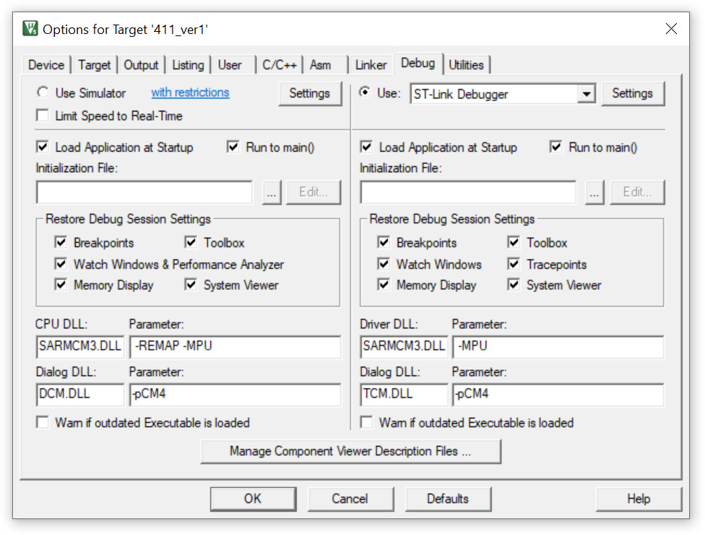The image size is (705, 535).
Task: Open the Output tab
Action: point(141,65)
